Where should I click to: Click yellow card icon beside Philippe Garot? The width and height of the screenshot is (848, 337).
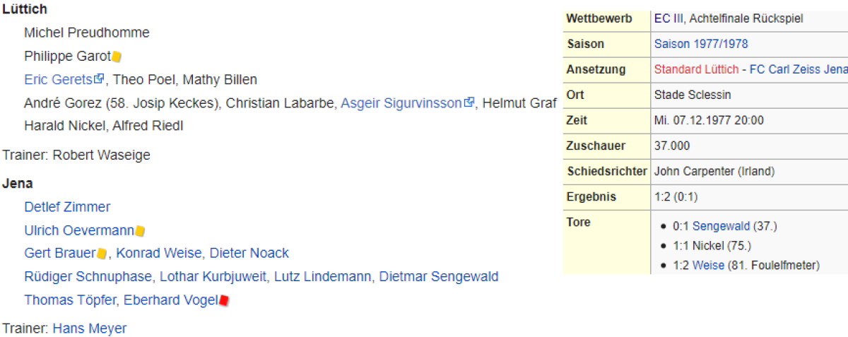coord(117,57)
